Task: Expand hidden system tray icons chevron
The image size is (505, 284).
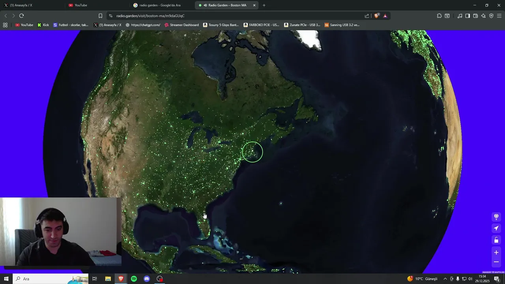Action: (445, 279)
